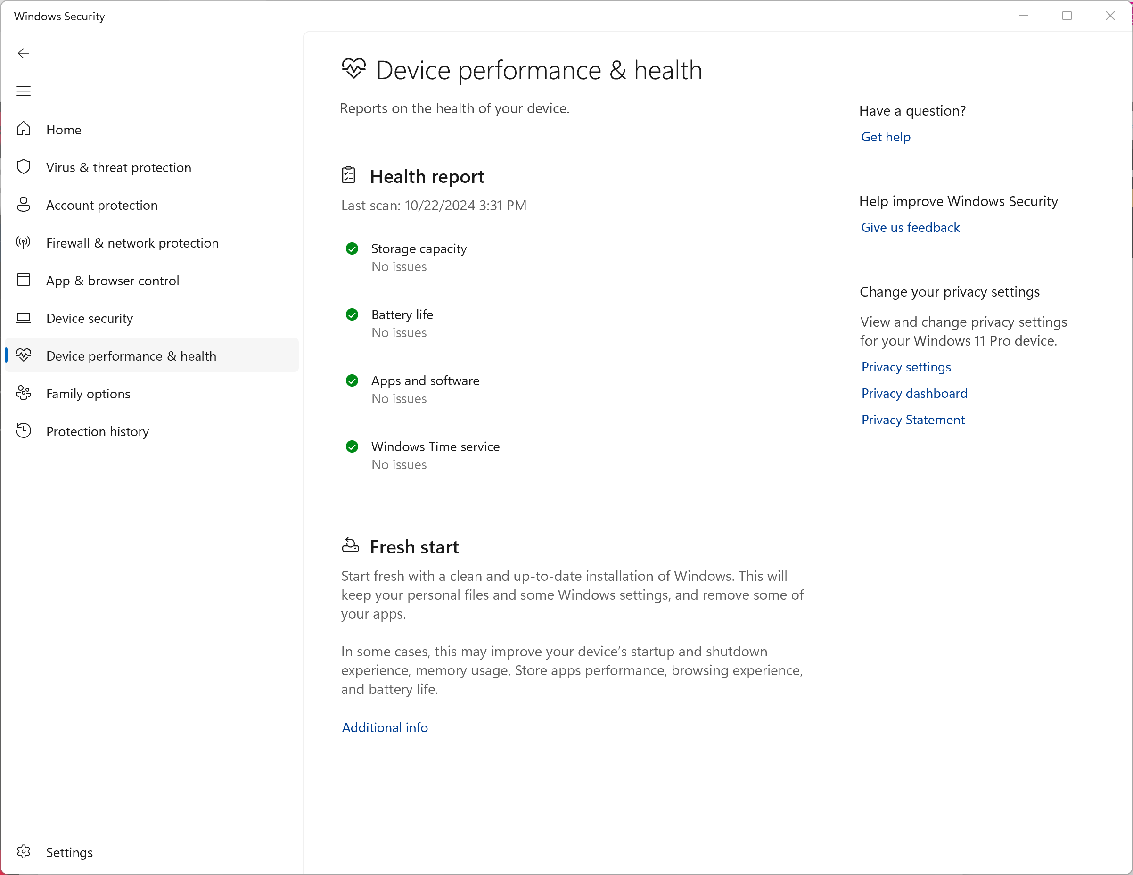Click the Device performance & health icon
1133x875 pixels.
25,355
